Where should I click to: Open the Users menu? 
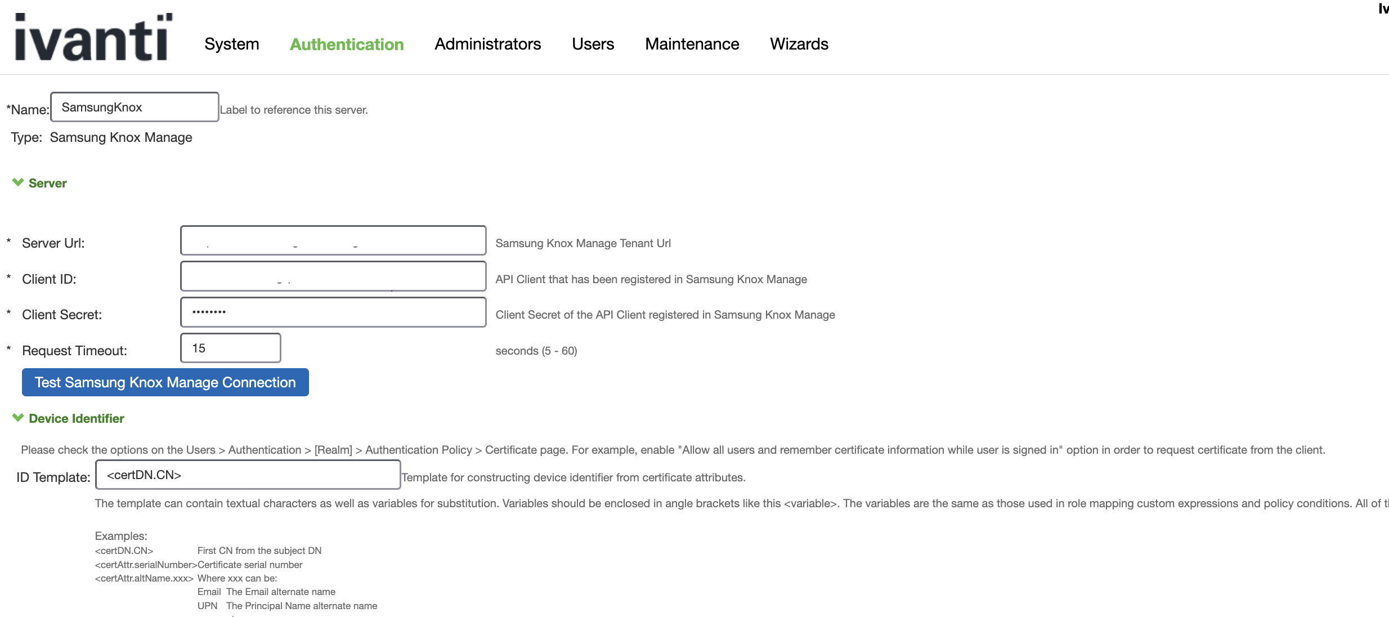pyautogui.click(x=593, y=44)
